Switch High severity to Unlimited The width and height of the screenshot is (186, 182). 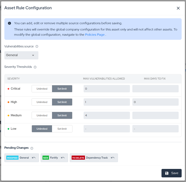42,102
